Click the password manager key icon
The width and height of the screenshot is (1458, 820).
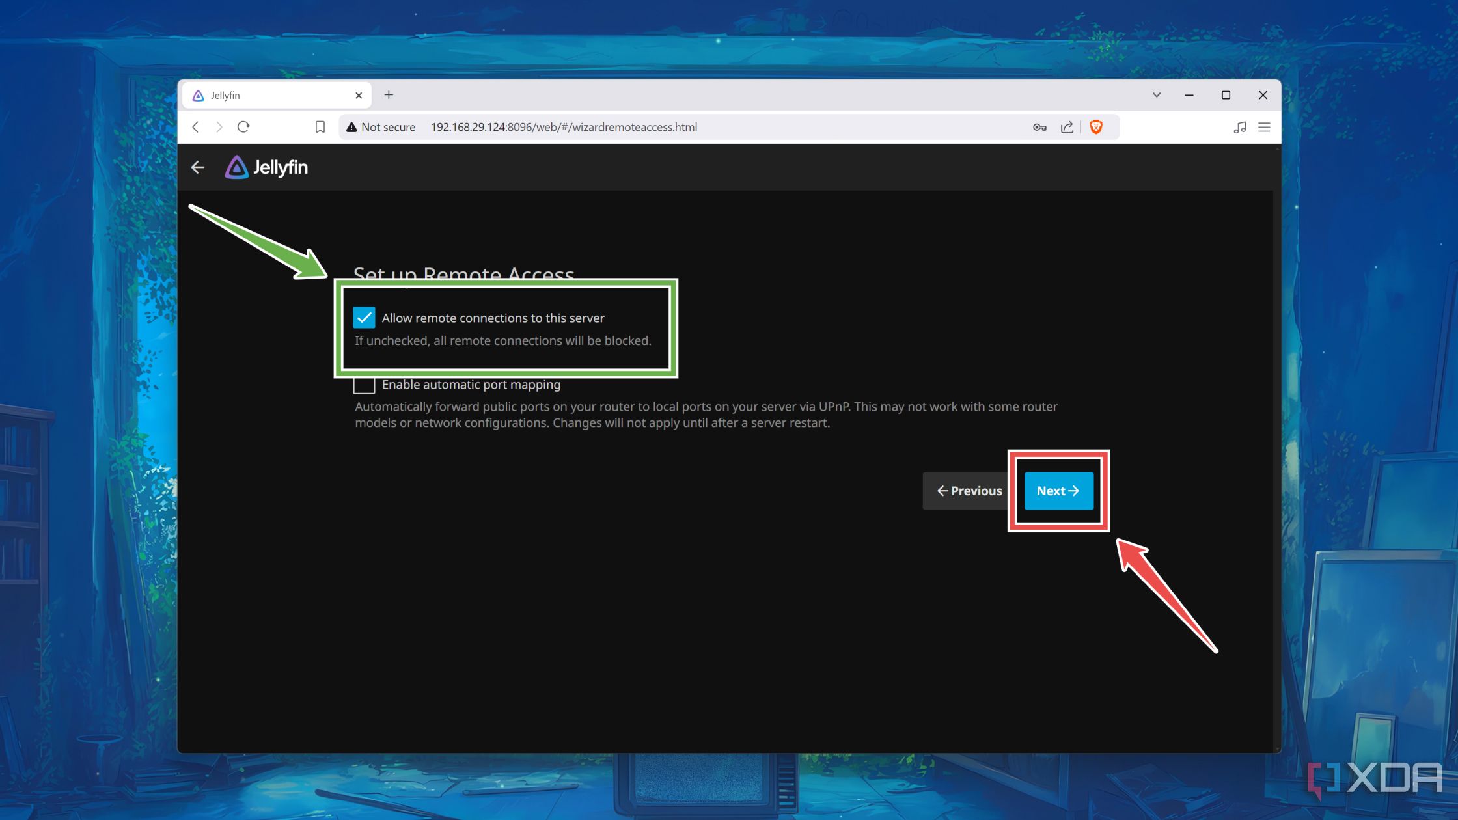(x=1039, y=127)
